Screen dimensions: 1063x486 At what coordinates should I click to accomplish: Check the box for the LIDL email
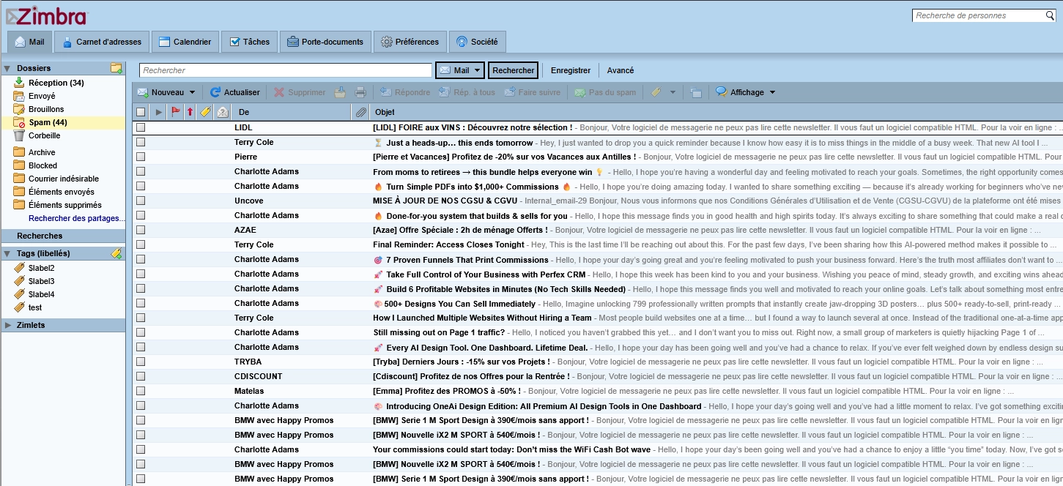pyautogui.click(x=141, y=127)
